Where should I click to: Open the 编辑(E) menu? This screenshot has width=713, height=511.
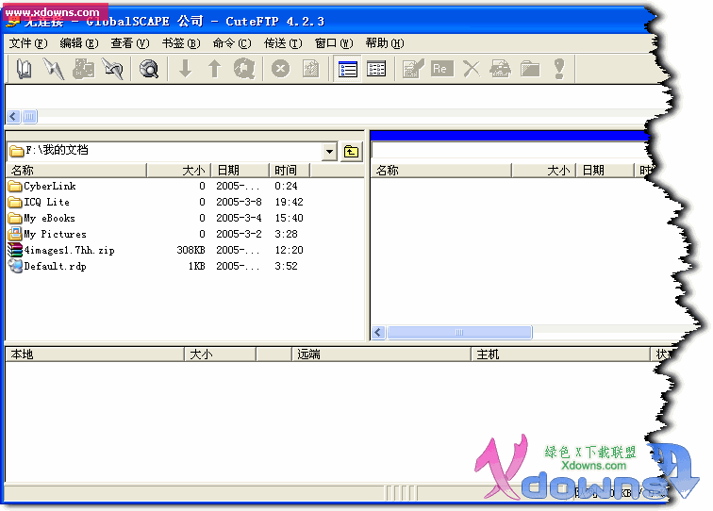point(79,43)
